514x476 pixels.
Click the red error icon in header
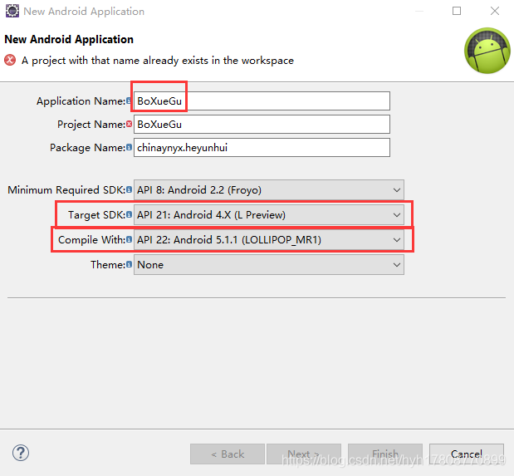point(10,60)
